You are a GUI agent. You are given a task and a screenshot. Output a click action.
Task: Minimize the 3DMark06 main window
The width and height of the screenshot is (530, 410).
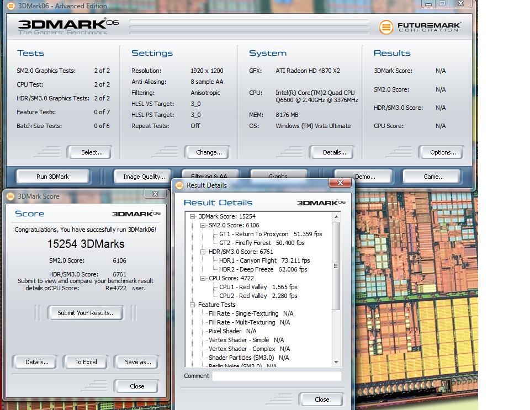point(428,4)
